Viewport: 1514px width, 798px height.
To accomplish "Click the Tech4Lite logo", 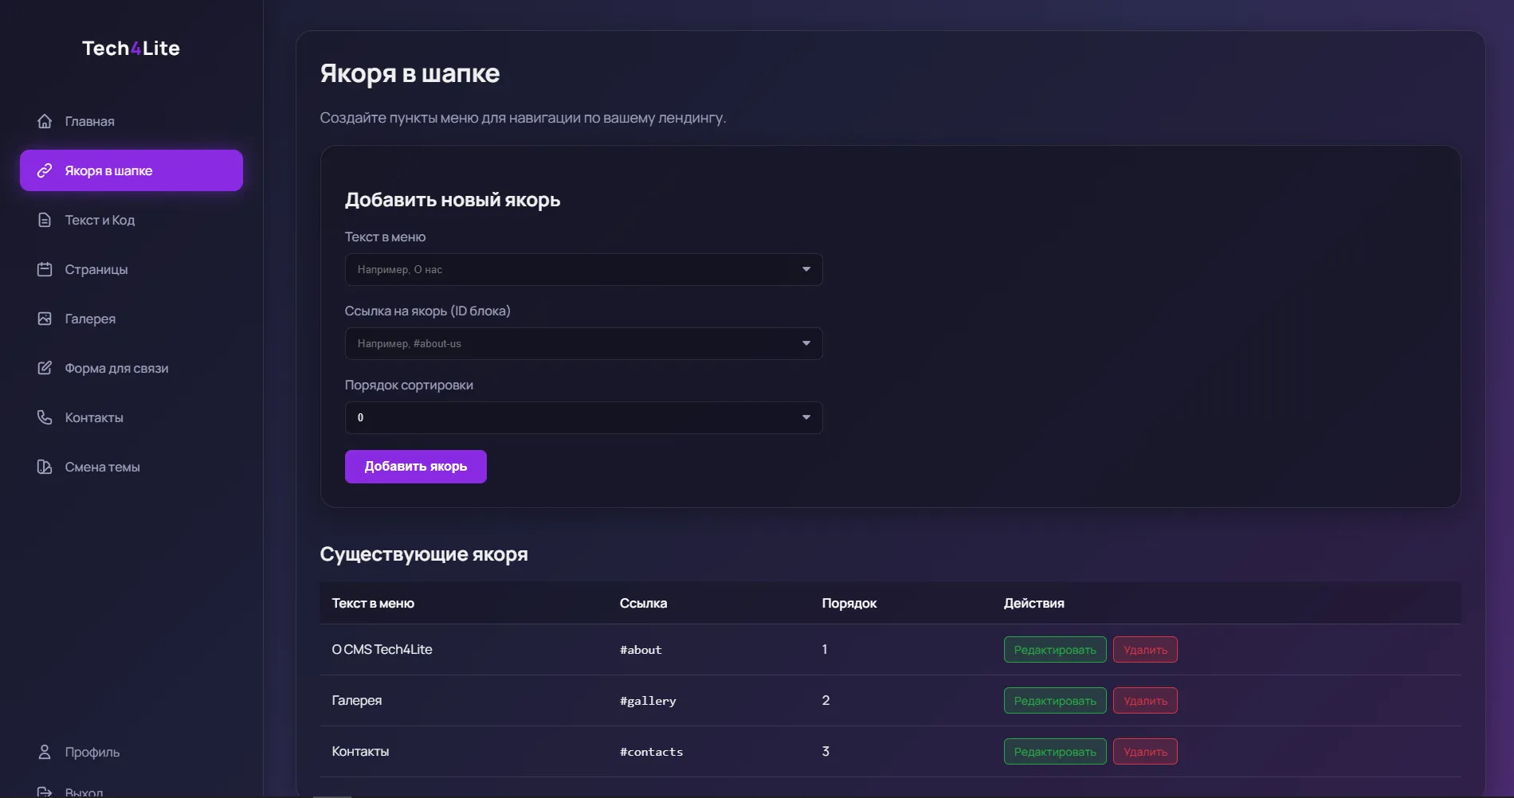I will (131, 49).
